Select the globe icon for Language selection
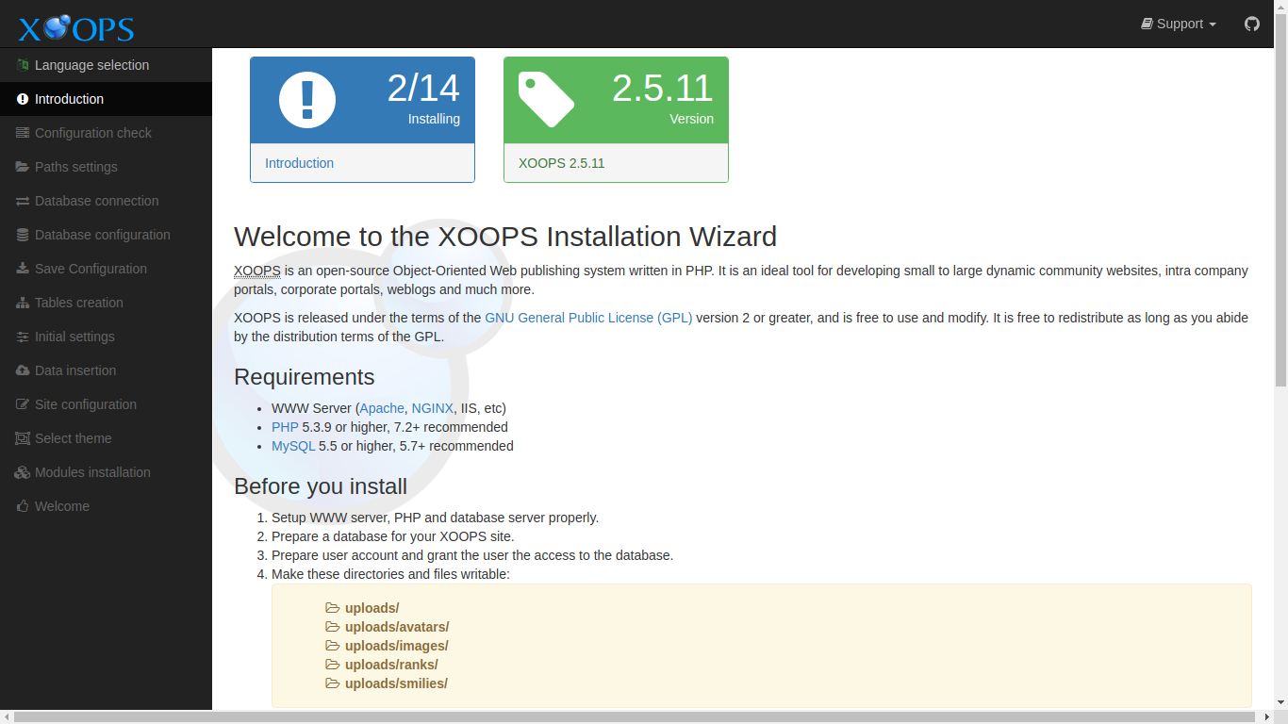Viewport: 1288px width, 724px height. [x=22, y=65]
